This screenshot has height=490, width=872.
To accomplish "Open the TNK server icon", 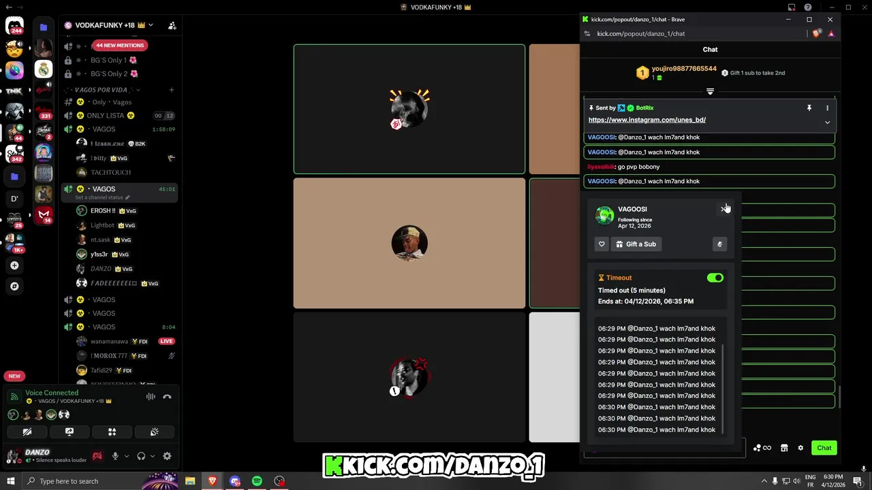I will 14,91.
